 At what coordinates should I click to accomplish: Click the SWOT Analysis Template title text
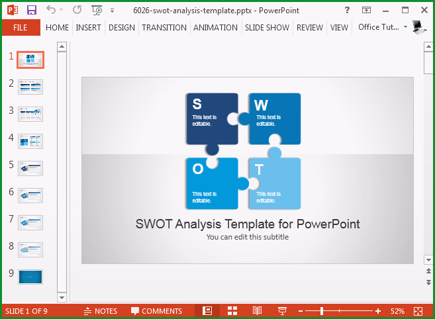tap(248, 224)
